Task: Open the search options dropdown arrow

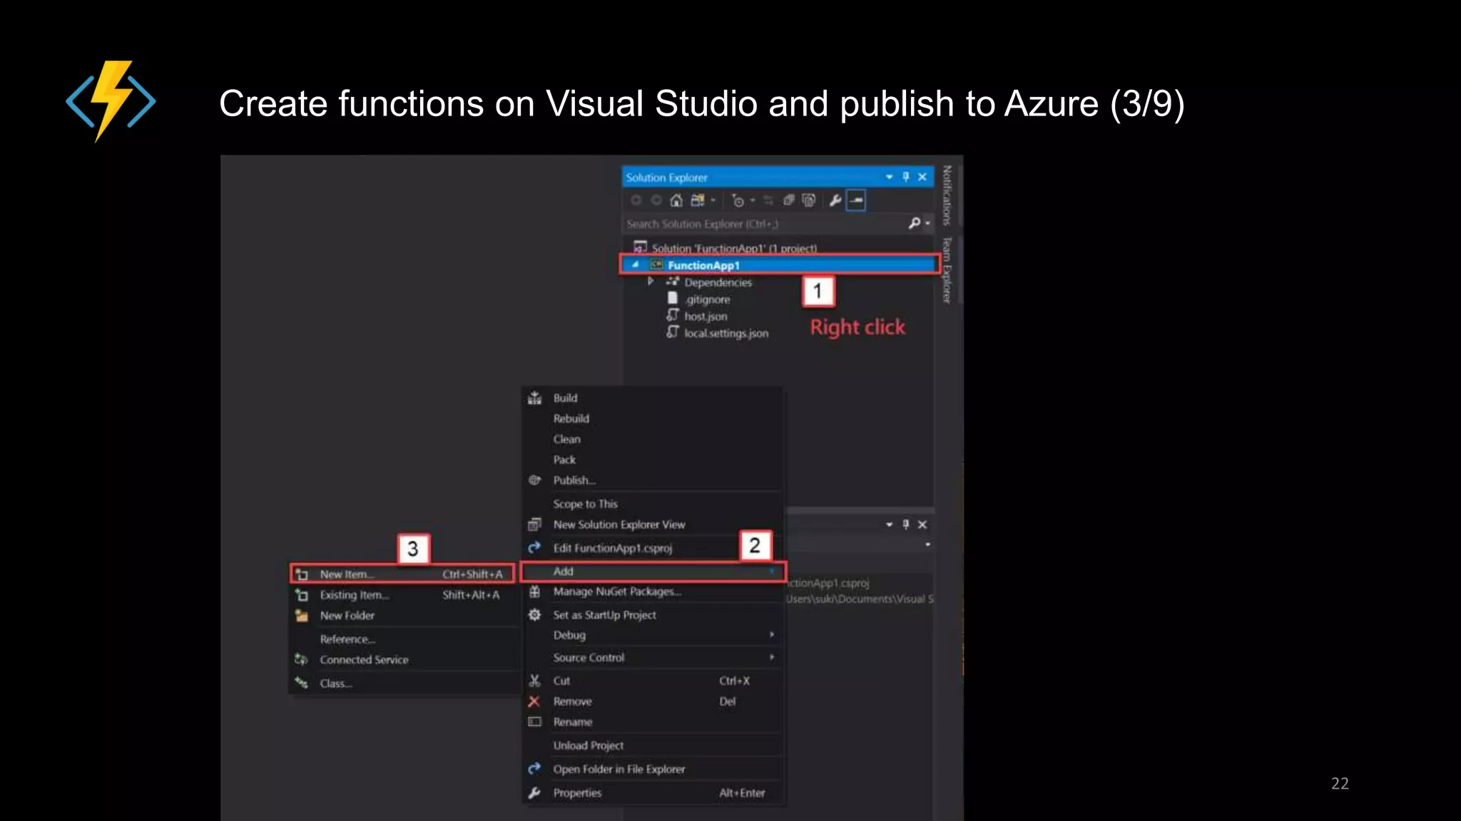Action: pos(927,224)
